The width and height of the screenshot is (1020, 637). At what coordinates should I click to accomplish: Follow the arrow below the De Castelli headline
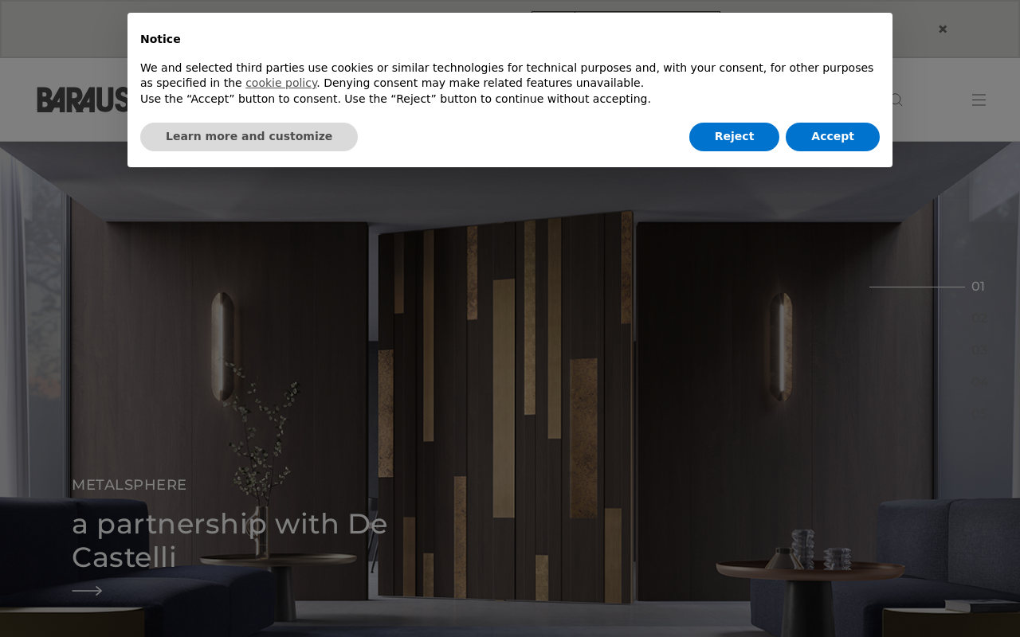pos(87,591)
